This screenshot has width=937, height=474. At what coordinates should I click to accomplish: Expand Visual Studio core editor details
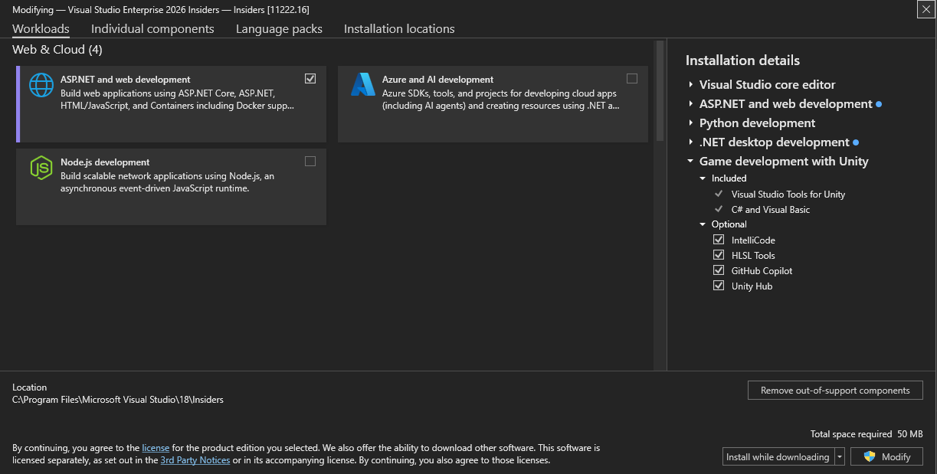(690, 84)
